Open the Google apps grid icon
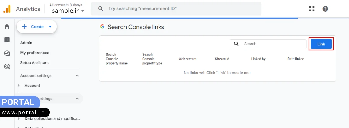The width and height of the screenshot is (349, 128). pos(312,9)
